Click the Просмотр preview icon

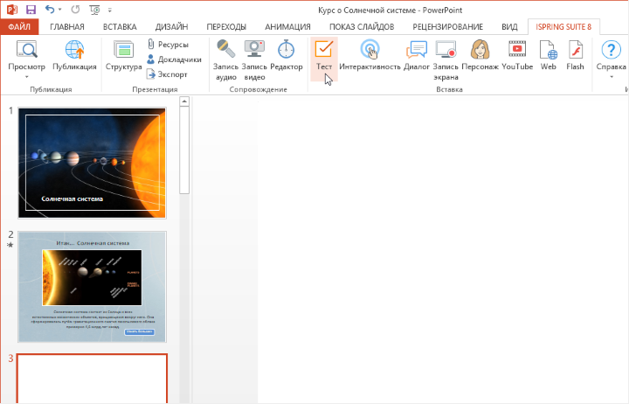(x=27, y=51)
